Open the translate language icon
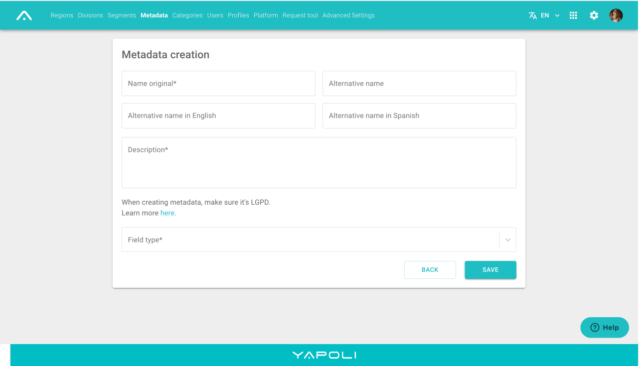This screenshot has height=366, width=640. pos(533,15)
